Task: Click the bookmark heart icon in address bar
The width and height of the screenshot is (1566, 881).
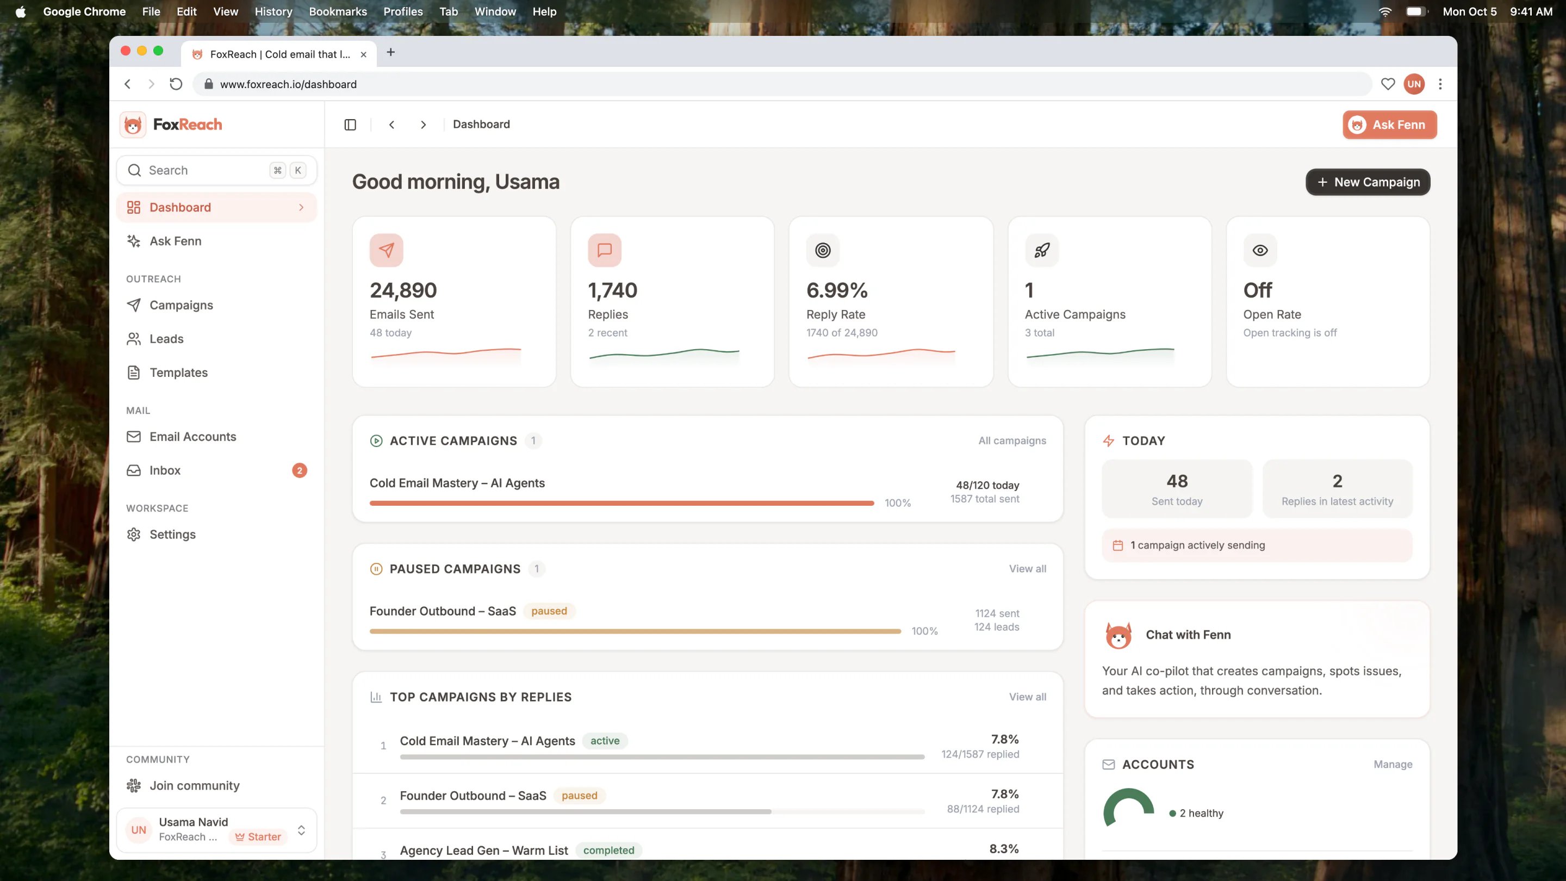Action: click(x=1387, y=84)
